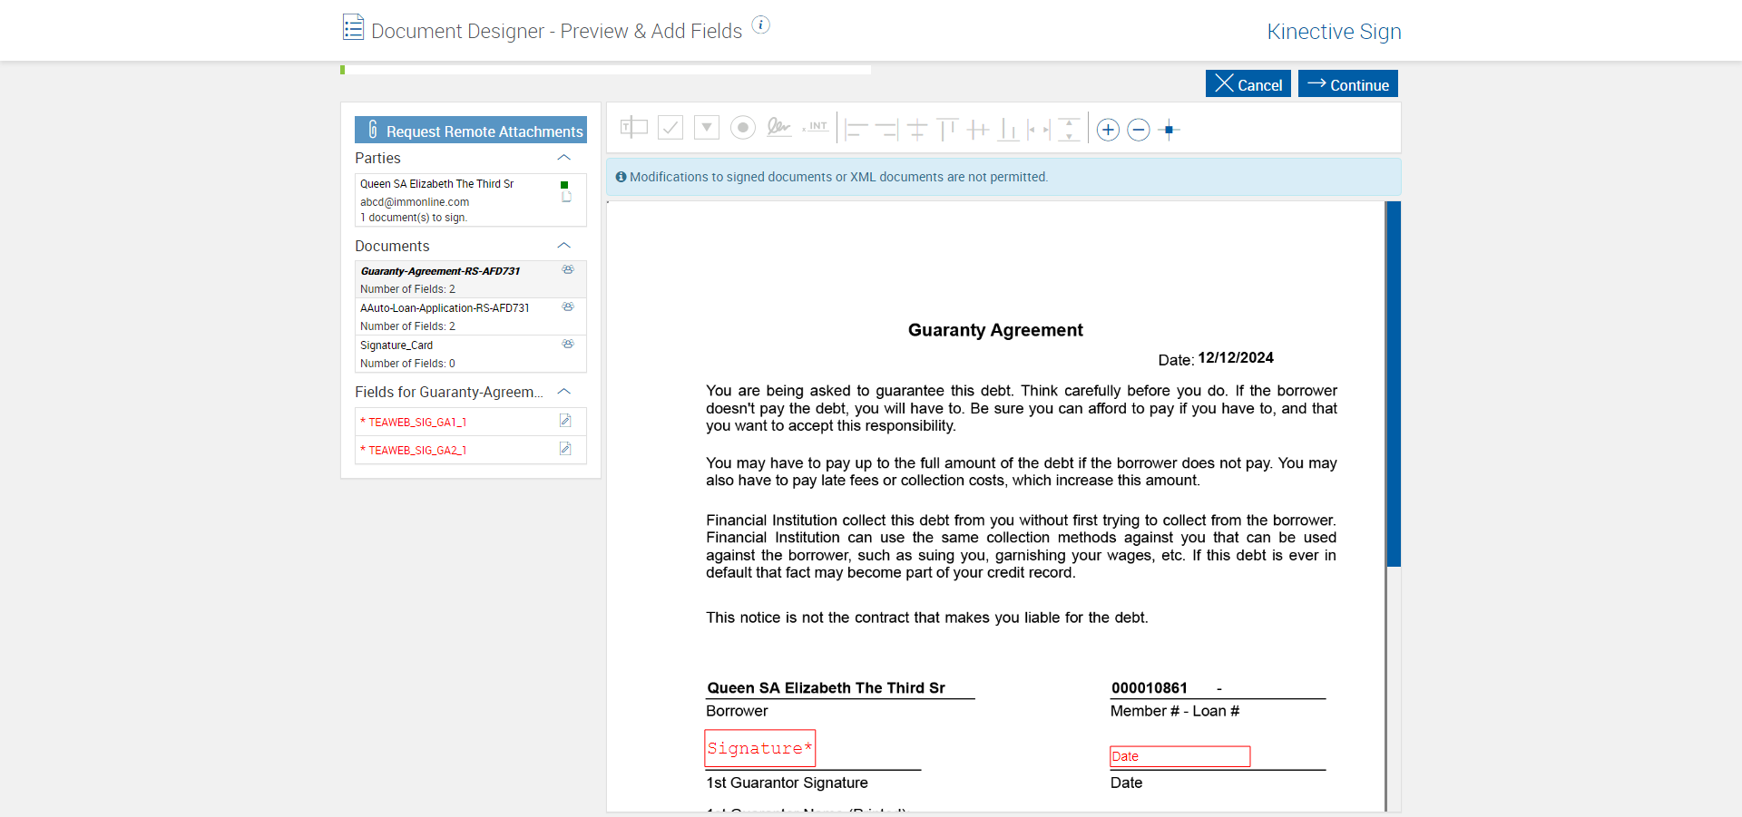Collapse the Fields for Guaranty-Agreement section
1742x817 pixels.
pyautogui.click(x=563, y=392)
